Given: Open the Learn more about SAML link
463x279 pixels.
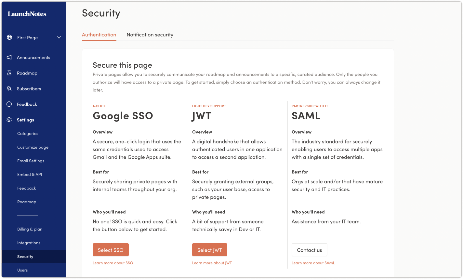Looking at the screenshot, I should tap(313, 263).
